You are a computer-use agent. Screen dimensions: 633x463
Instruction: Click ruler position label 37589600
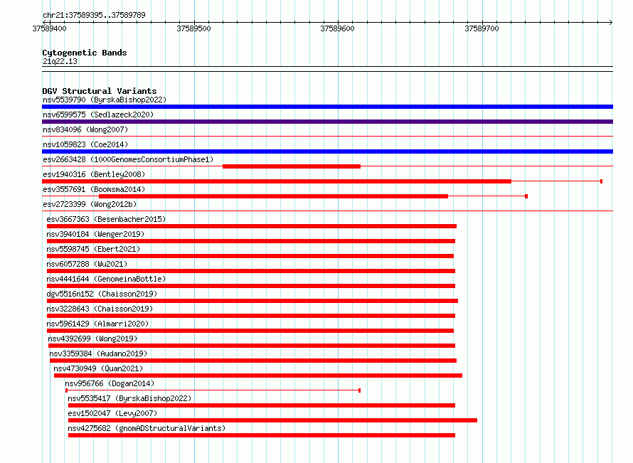[338, 28]
